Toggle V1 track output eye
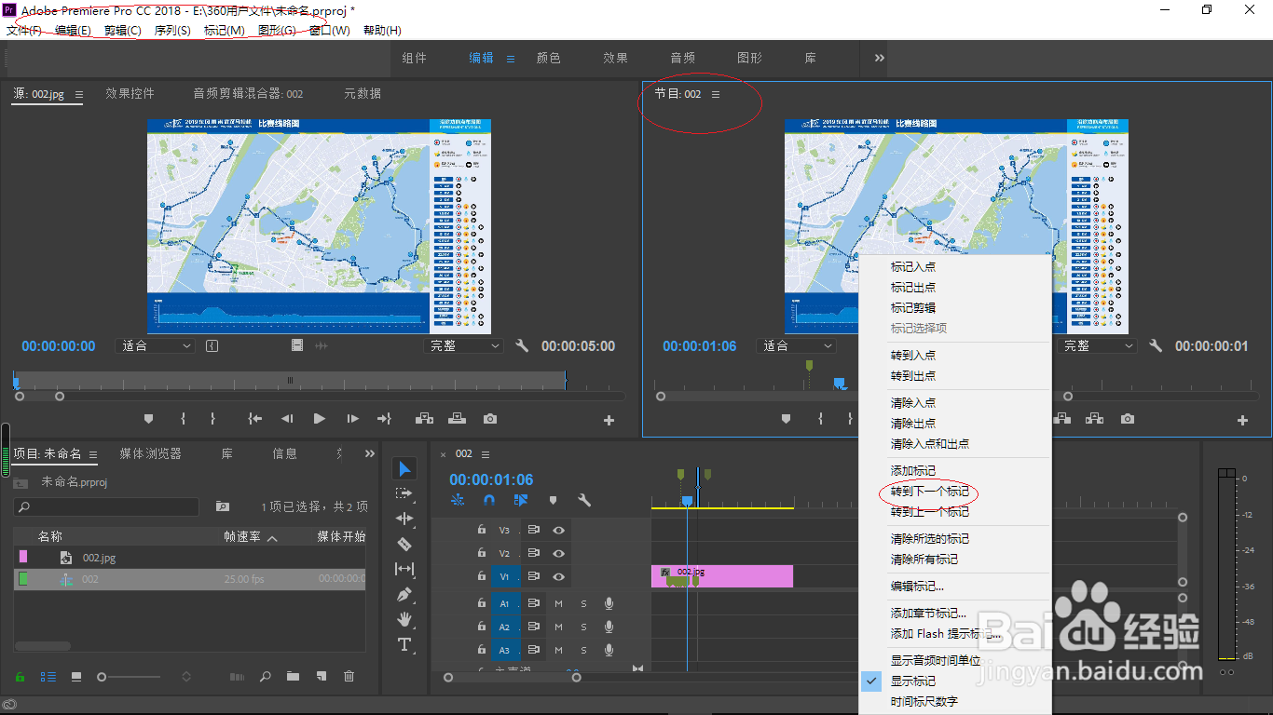 point(558,577)
